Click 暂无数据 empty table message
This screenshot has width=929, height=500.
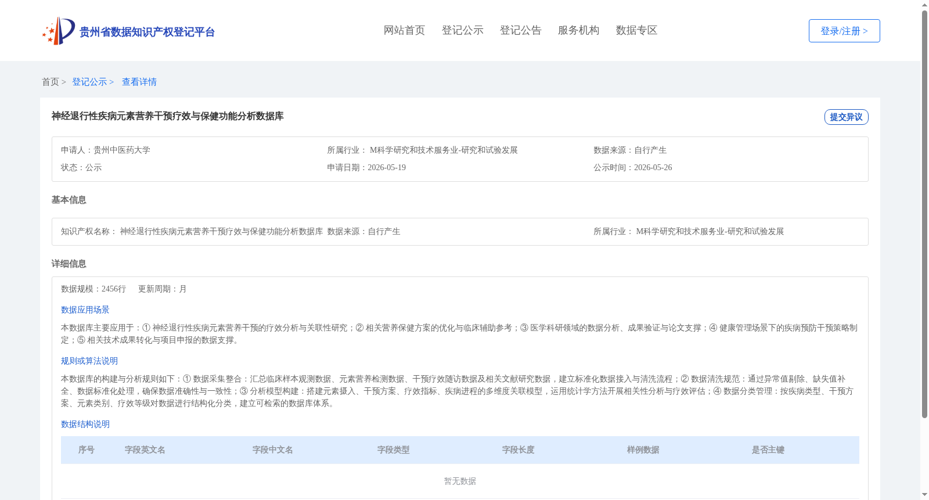pyautogui.click(x=460, y=481)
